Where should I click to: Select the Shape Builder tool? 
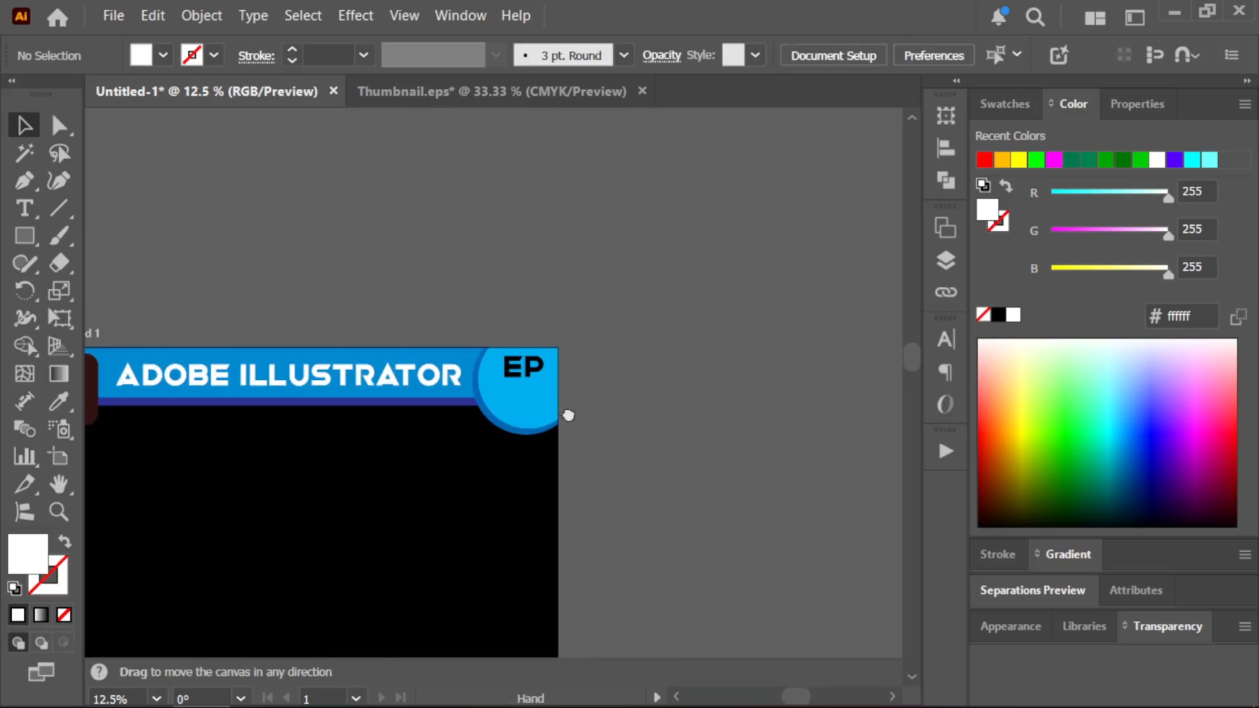(x=24, y=345)
